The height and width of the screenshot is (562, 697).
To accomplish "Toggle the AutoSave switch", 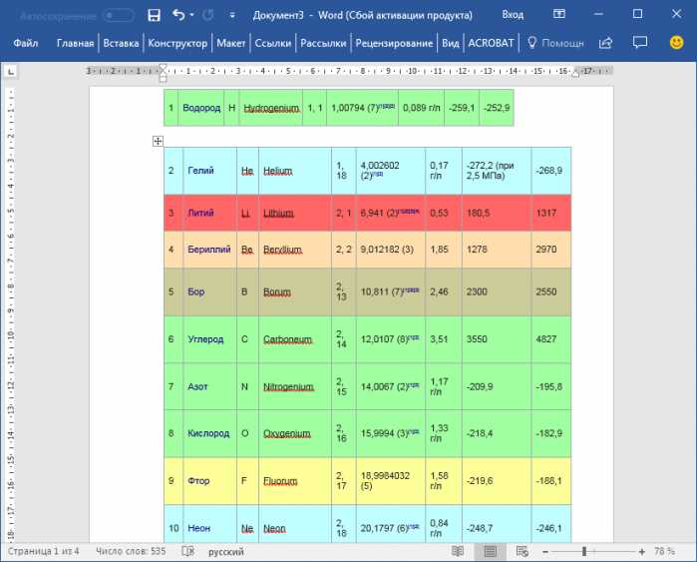I will (x=118, y=16).
